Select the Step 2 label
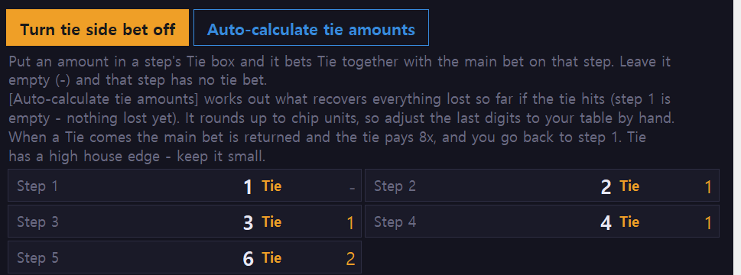The height and width of the screenshot is (275, 741). pos(395,186)
